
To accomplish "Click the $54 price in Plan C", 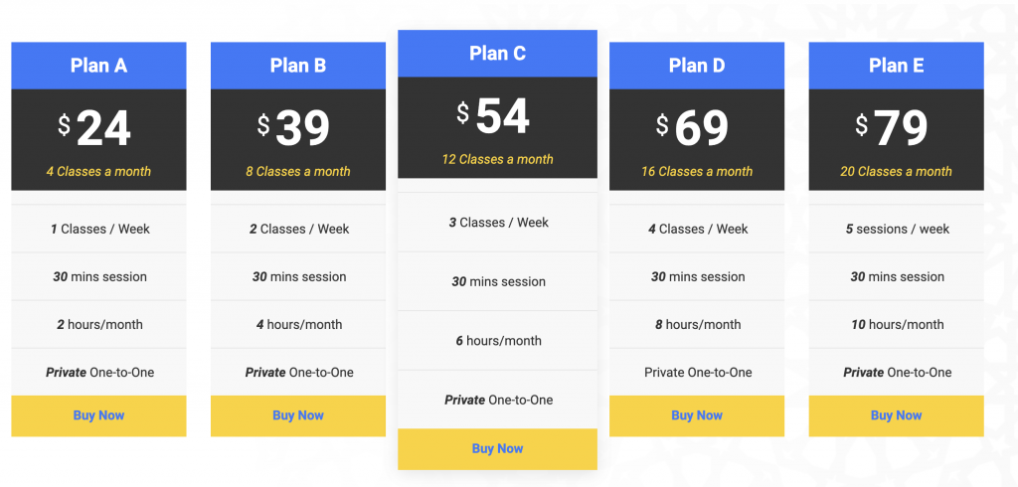I will tap(493, 115).
